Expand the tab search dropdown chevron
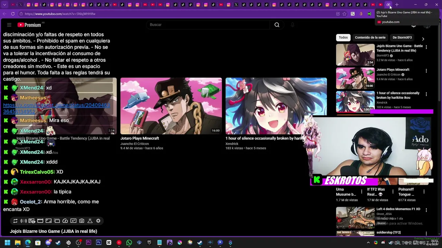 4,5
